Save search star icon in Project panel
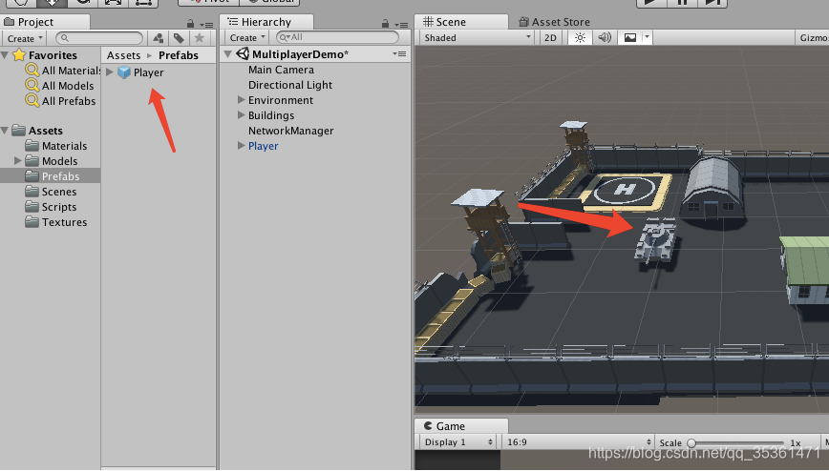829x471 pixels. (200, 38)
